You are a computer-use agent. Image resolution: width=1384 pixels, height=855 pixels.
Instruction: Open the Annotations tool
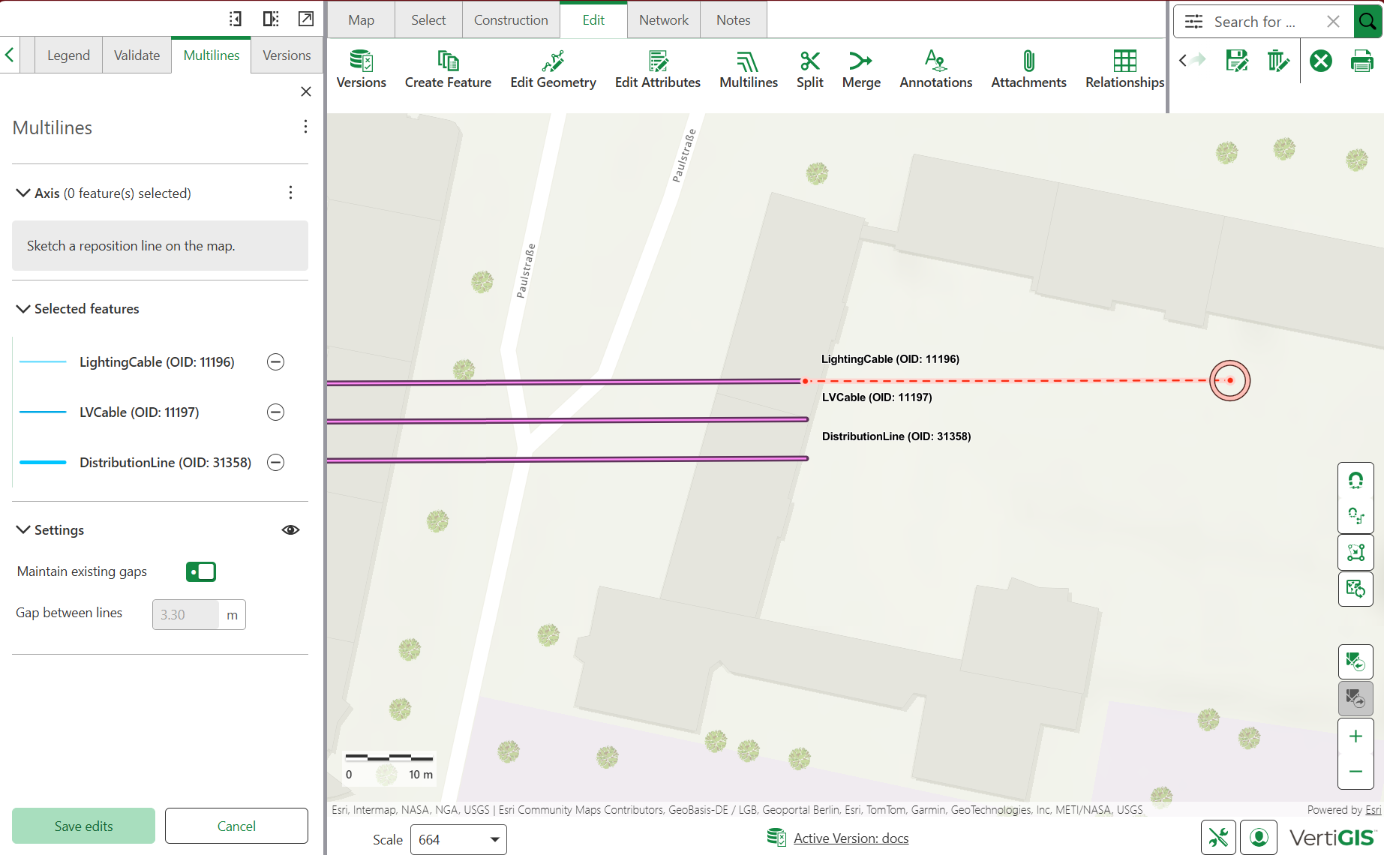[935, 69]
